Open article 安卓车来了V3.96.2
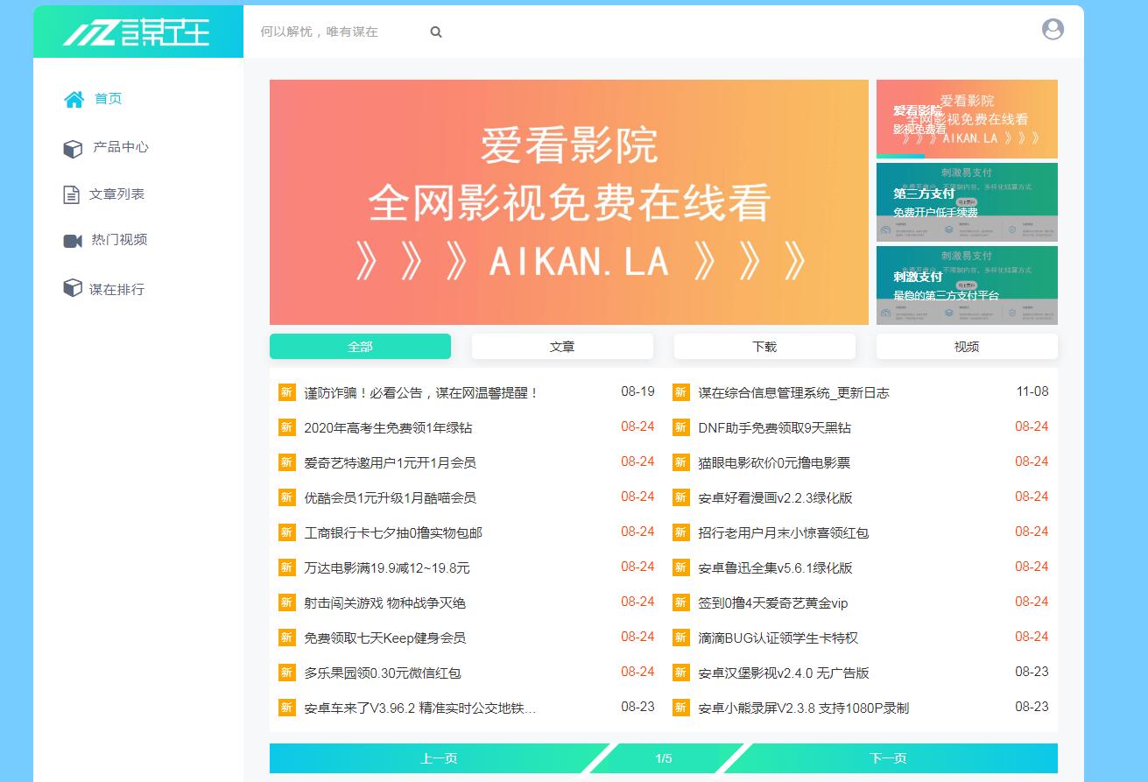 (420, 708)
